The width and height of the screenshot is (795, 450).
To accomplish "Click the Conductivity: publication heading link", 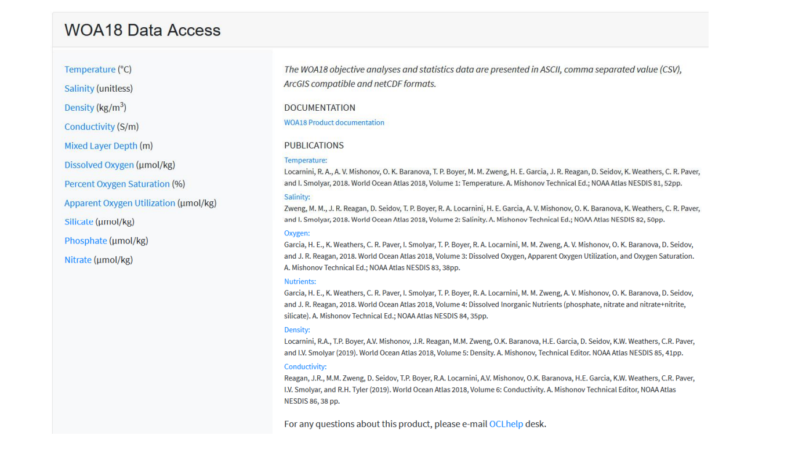I will [305, 367].
